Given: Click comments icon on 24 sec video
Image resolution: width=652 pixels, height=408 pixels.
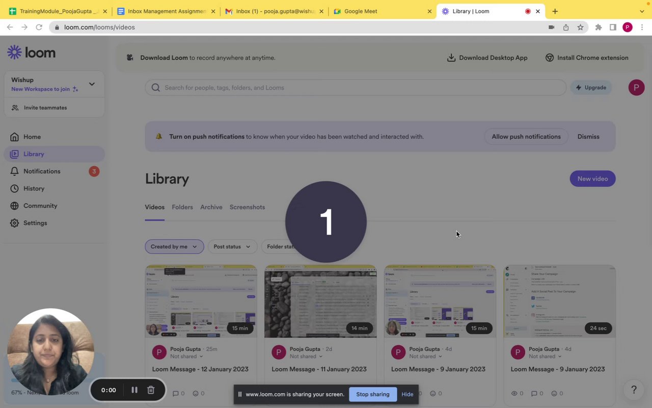Looking at the screenshot, I should point(534,394).
